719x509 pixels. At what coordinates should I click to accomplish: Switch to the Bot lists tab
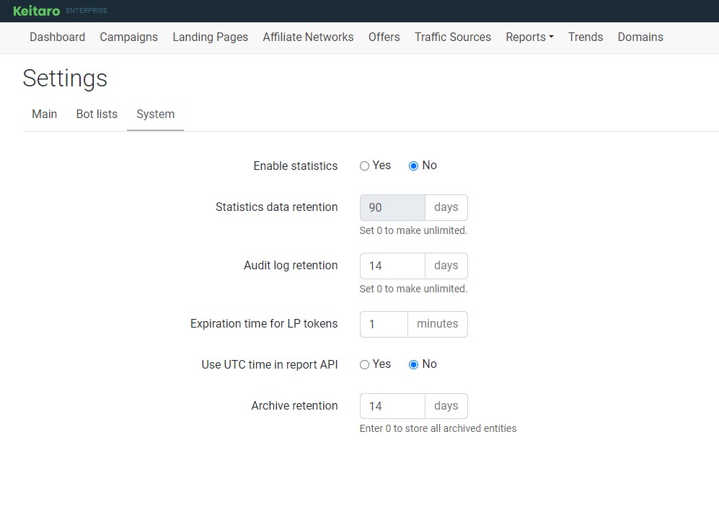pos(97,114)
